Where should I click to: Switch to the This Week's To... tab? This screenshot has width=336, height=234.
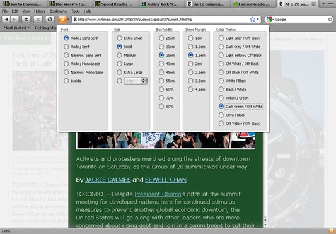click(70, 4)
